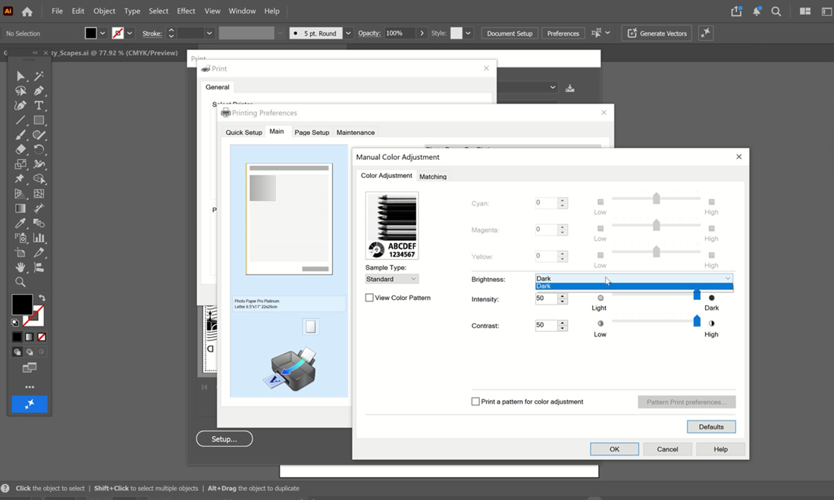The image size is (834, 500).
Task: Select the Selection tool arrow
Action: coord(20,76)
